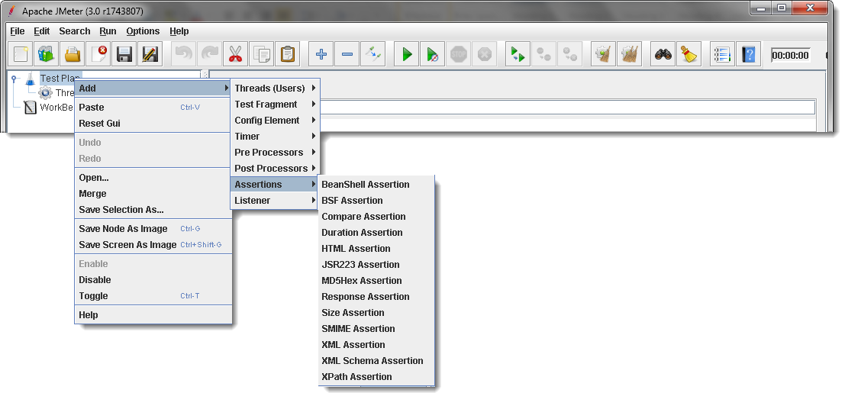Expand the Test Fragment submenu
This screenshot has width=845, height=393.
click(276, 105)
